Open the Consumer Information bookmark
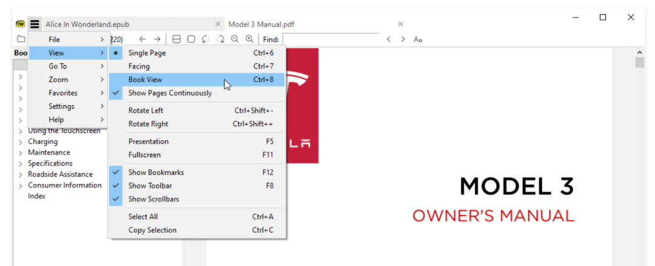 click(x=65, y=185)
